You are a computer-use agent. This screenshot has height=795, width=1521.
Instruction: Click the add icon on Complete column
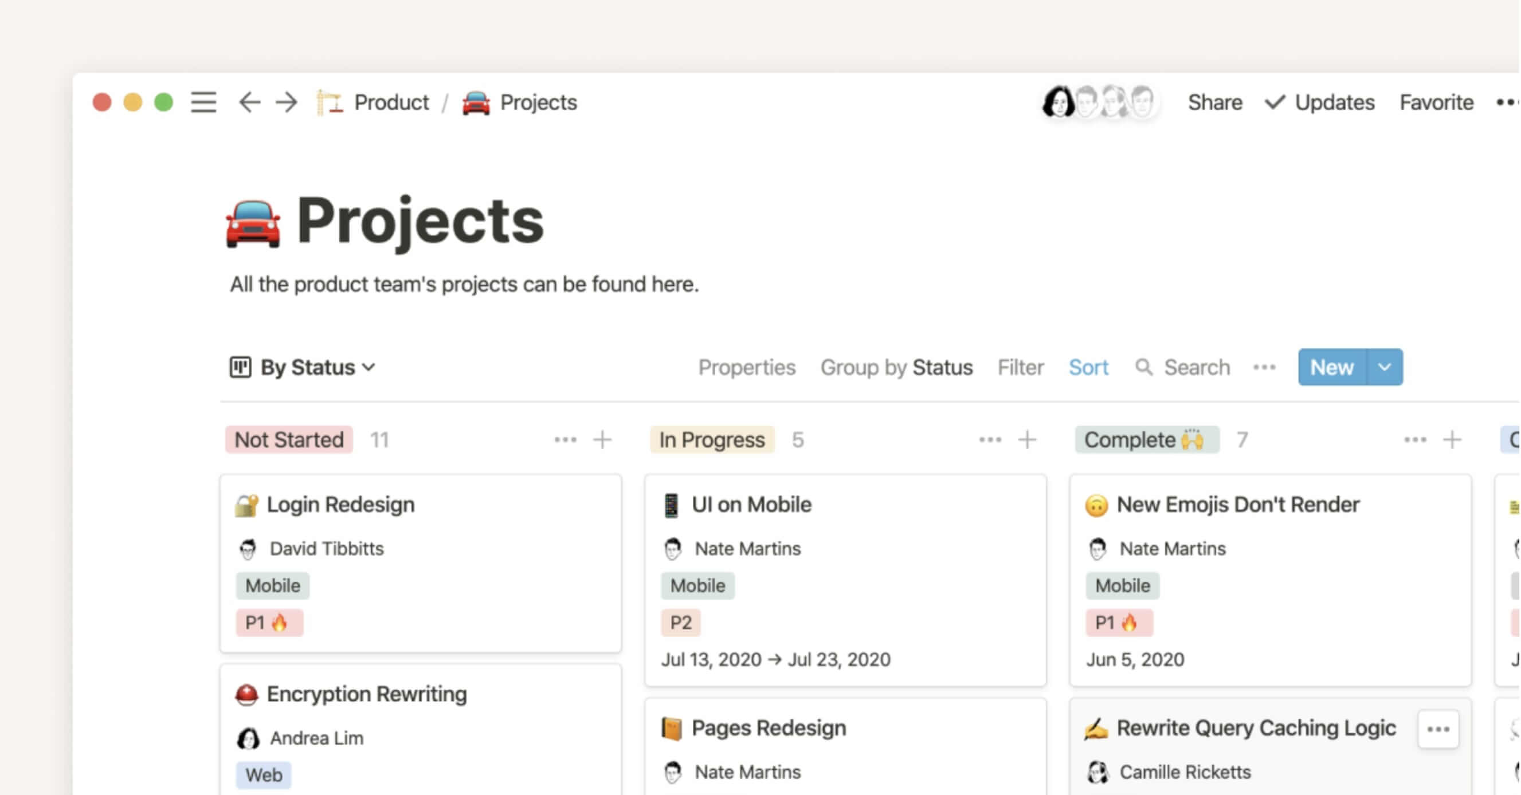[1453, 439]
